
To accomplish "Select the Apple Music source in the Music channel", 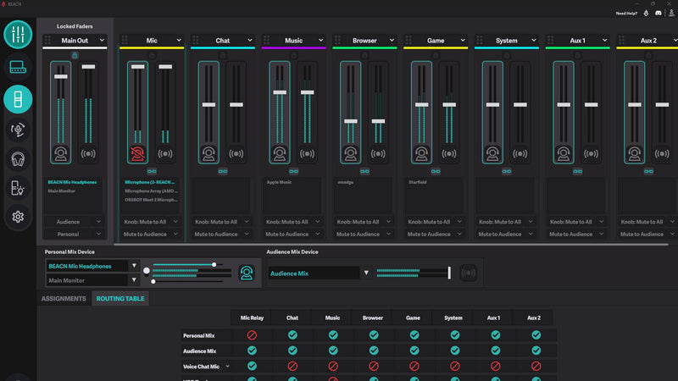I will point(280,182).
